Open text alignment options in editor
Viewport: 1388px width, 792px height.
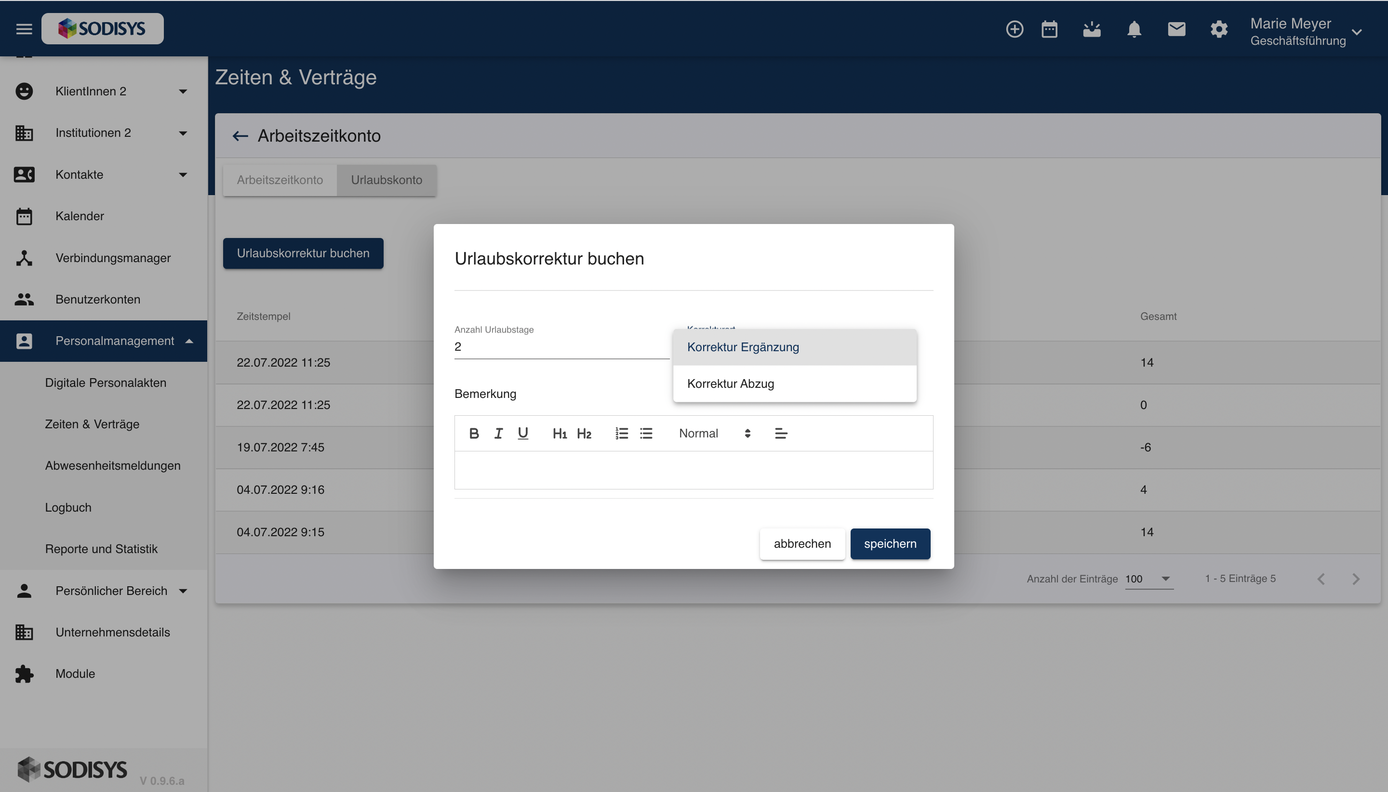coord(781,434)
